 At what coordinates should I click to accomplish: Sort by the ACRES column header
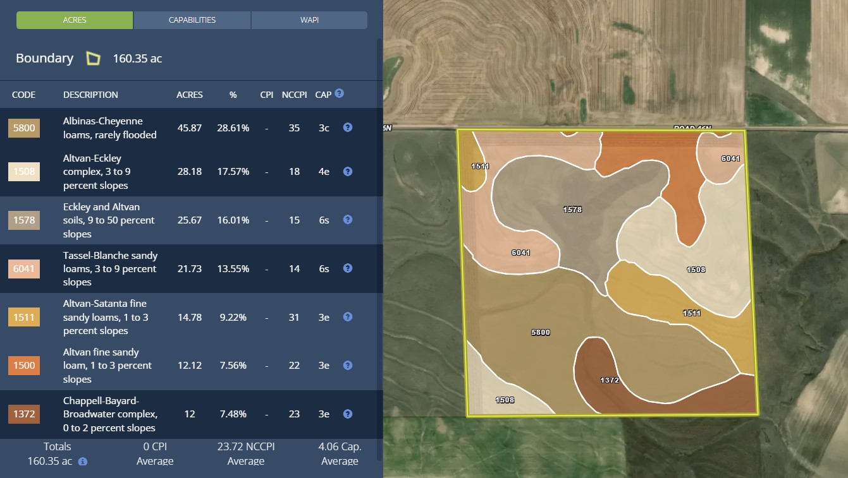tap(189, 95)
